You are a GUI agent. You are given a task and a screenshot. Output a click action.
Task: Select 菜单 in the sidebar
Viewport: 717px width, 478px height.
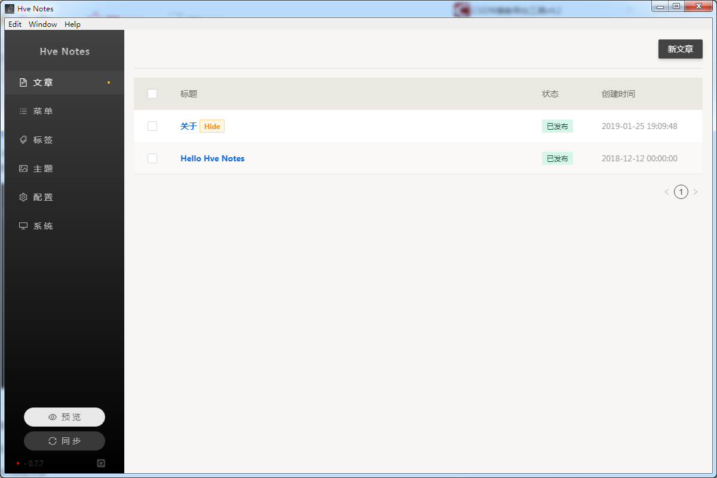(x=65, y=111)
